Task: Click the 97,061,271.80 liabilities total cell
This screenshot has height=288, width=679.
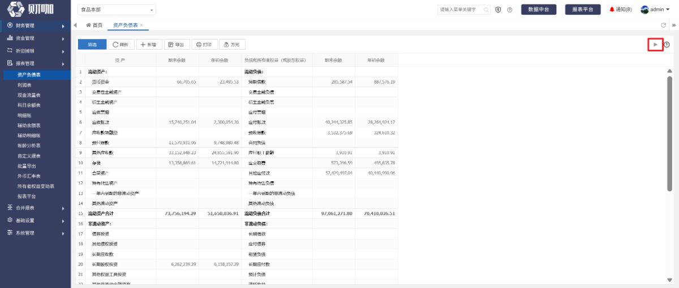Action: coord(334,214)
